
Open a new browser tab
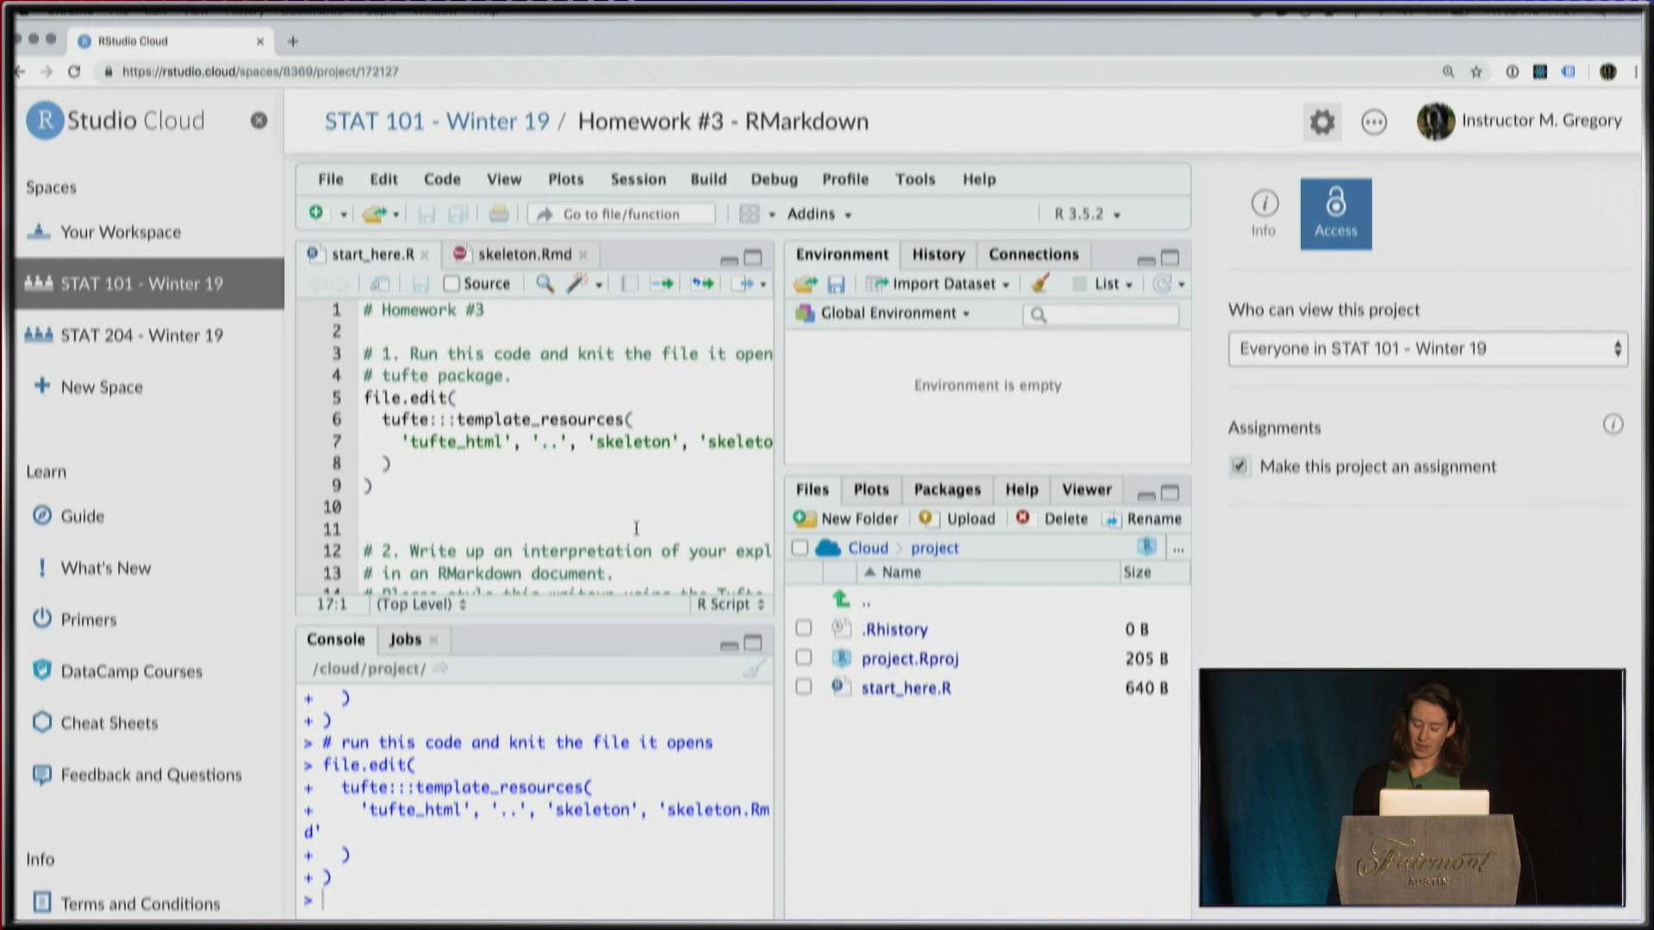[293, 40]
